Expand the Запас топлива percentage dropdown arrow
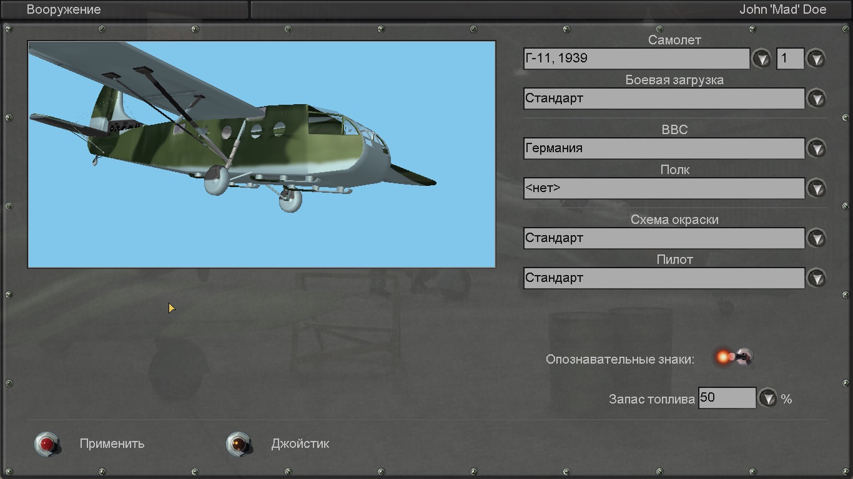The width and height of the screenshot is (853, 479). (767, 398)
